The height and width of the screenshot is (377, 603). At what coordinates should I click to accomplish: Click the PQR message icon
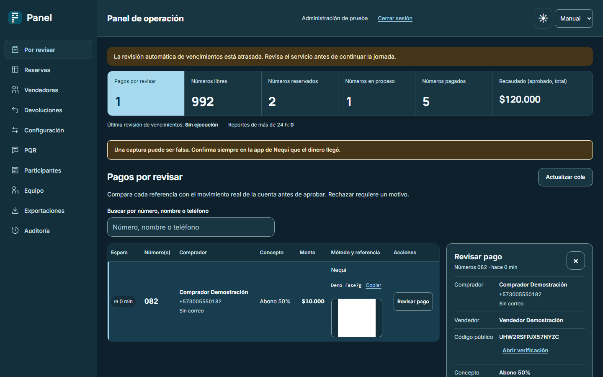15,150
